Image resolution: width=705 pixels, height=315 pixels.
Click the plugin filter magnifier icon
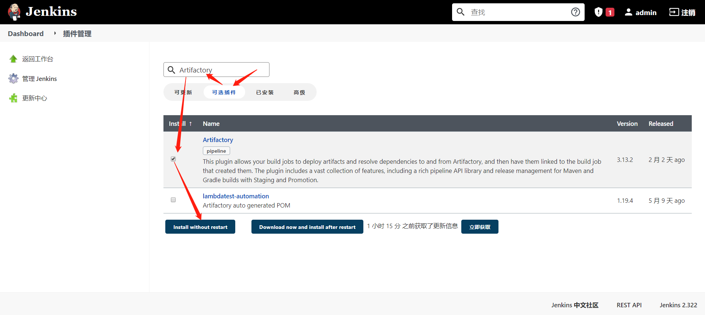(x=171, y=70)
